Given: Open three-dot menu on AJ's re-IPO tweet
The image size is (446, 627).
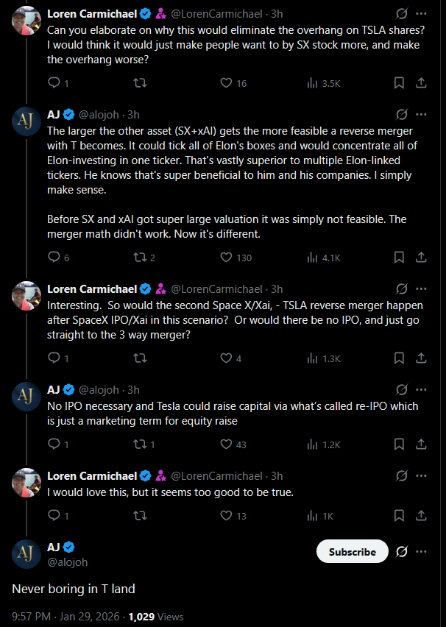Looking at the screenshot, I should (x=421, y=390).
